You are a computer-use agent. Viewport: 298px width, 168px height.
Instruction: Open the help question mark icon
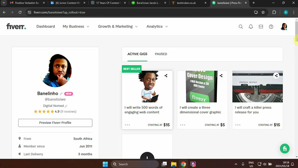[x=271, y=27]
